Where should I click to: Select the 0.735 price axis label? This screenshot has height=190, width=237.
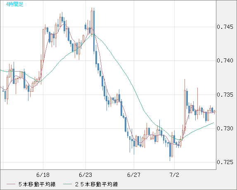pos(225,95)
